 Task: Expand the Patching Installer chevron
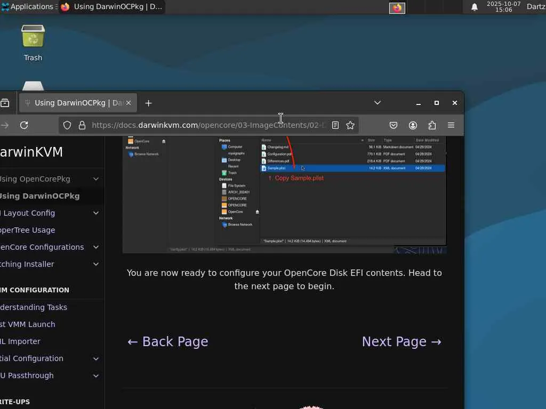(x=96, y=264)
